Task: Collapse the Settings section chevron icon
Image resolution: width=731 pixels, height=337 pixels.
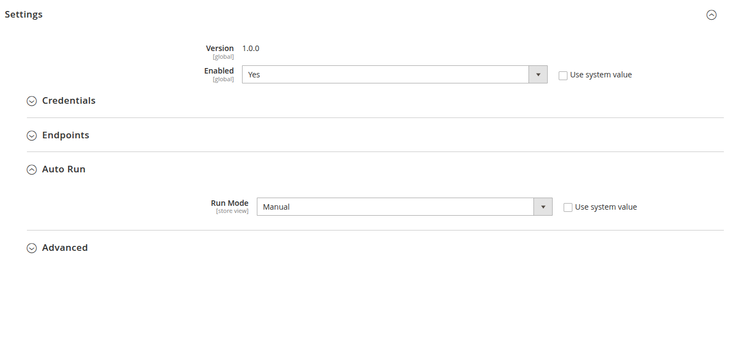Action: coord(711,15)
